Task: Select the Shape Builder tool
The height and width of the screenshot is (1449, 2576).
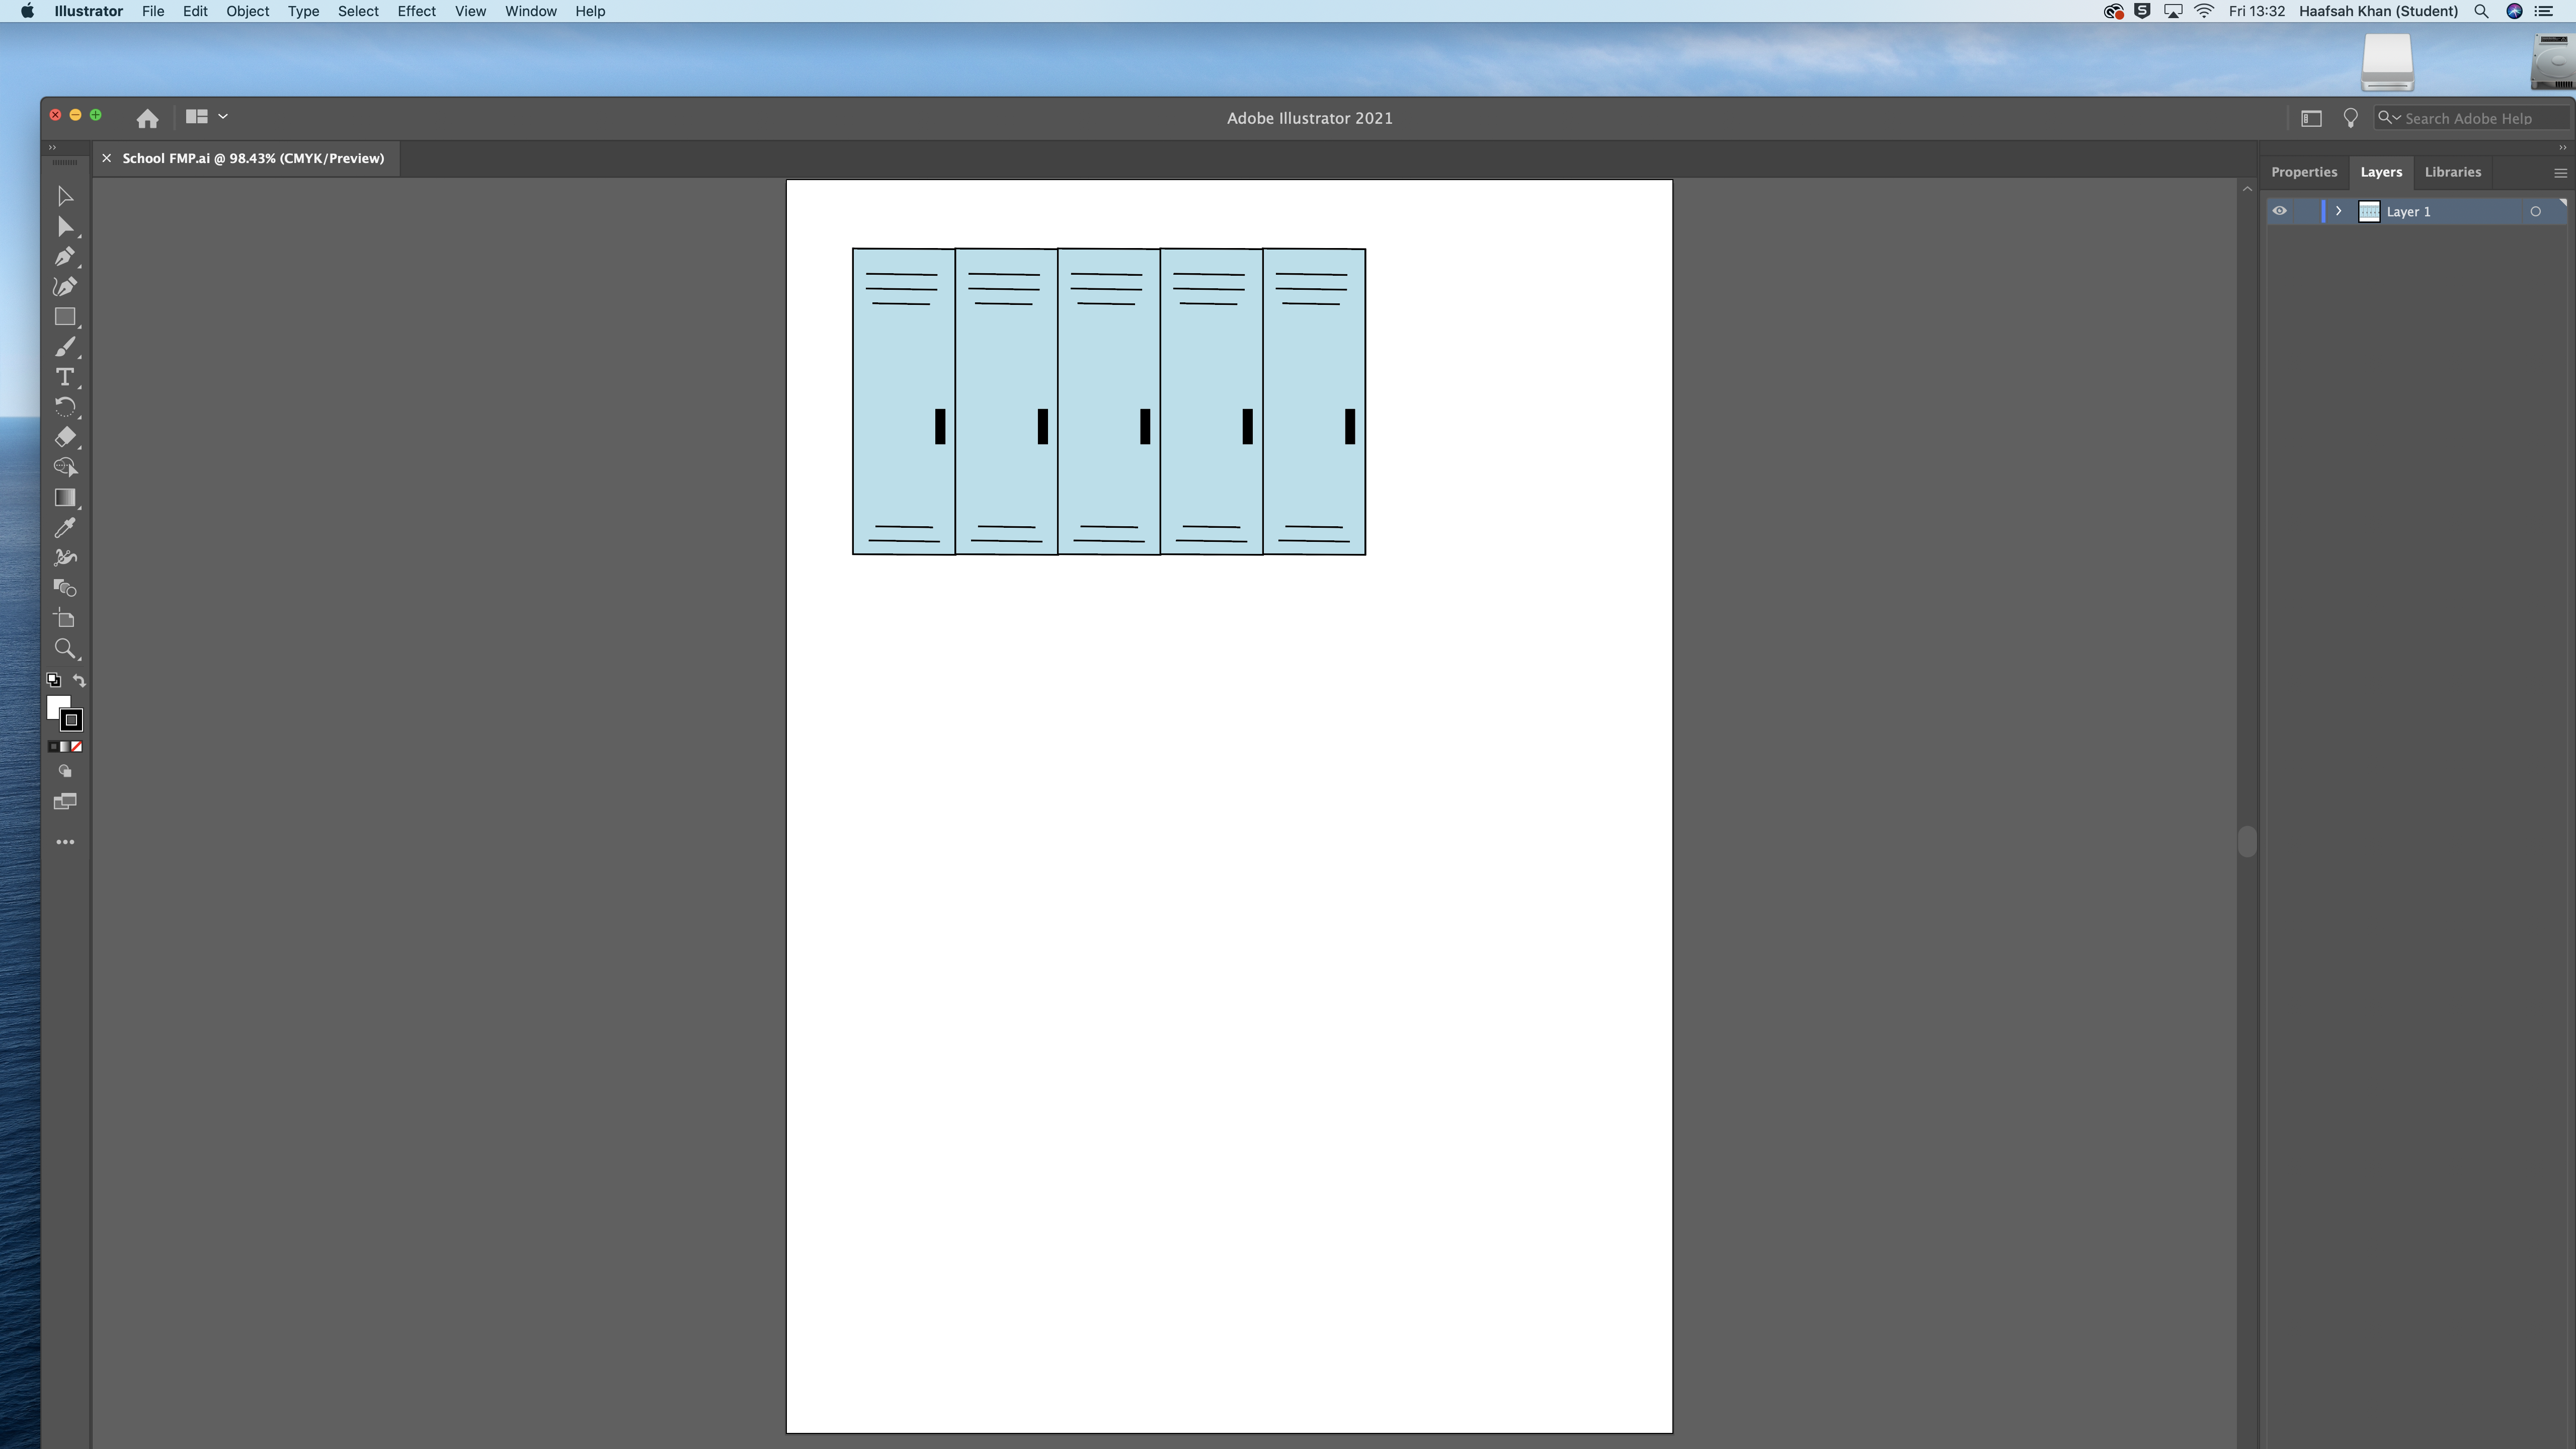Action: click(65, 467)
